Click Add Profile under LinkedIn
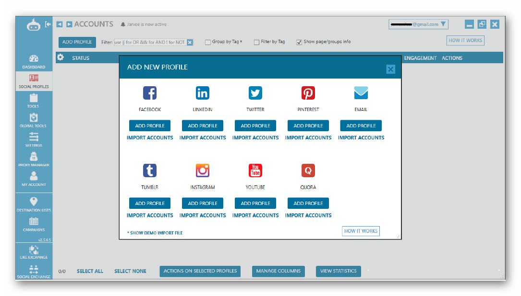 pos(202,125)
